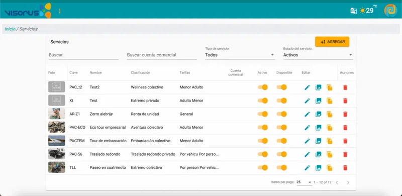Image resolution: width=402 pixels, height=196 pixels.
Task: Click the AGREGAR button
Action: [x=332, y=42]
